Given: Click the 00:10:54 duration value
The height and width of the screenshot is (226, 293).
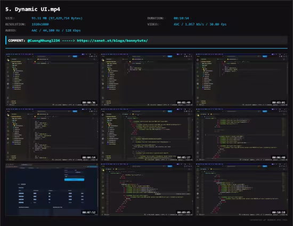Looking at the screenshot, I should click(181, 18).
